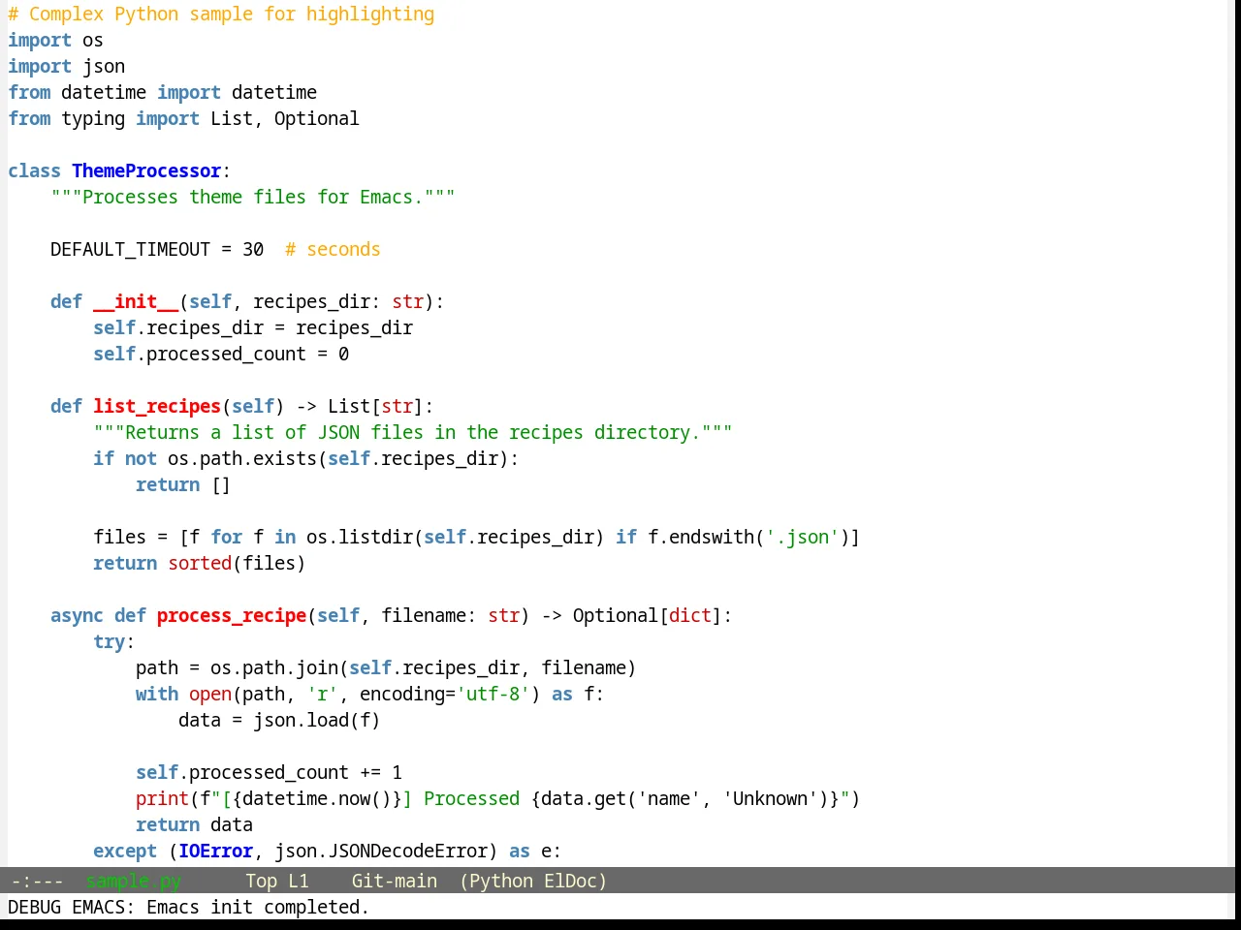Click the '.json' string literal
The height and width of the screenshot is (930, 1241).
tap(802, 537)
